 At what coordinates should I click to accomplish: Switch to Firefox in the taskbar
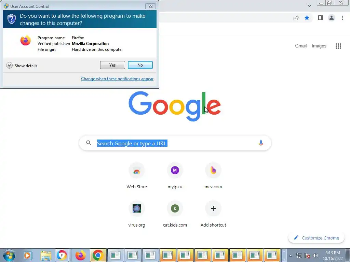pyautogui.click(x=80, y=255)
